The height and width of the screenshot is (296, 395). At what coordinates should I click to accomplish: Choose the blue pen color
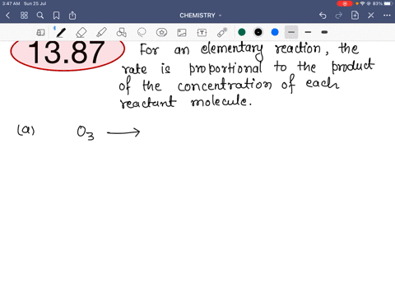pos(275,32)
